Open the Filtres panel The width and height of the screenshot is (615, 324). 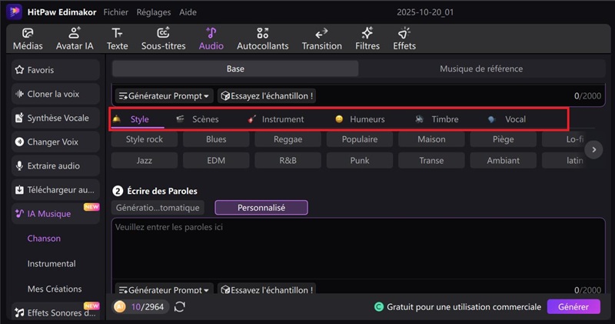click(367, 33)
